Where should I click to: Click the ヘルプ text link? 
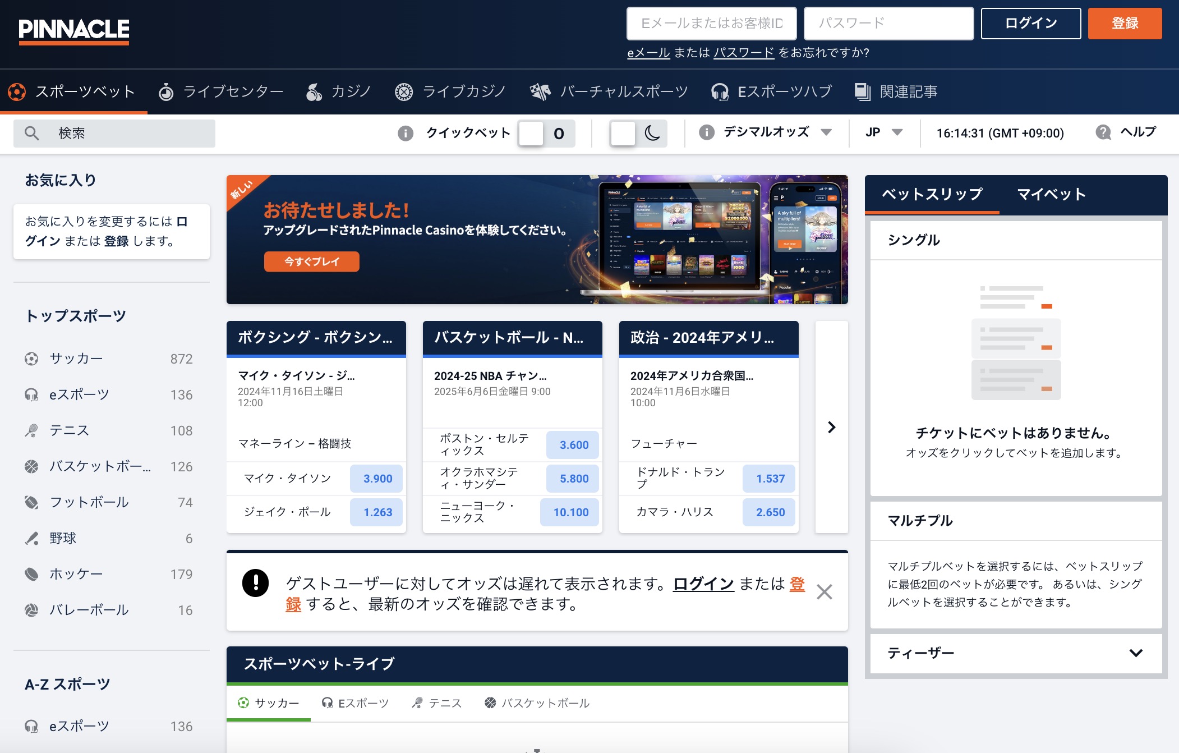click(x=1138, y=132)
